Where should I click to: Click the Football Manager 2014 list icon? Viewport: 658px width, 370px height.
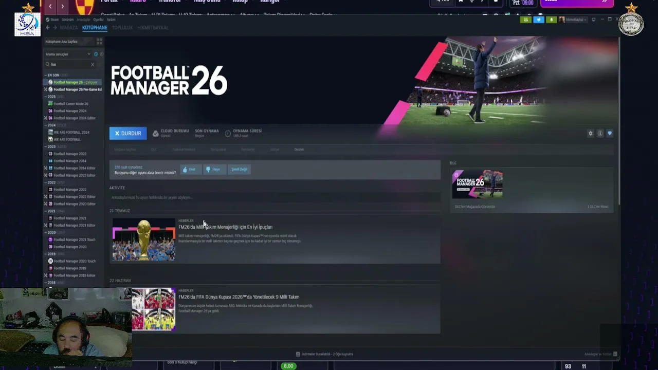click(50, 161)
